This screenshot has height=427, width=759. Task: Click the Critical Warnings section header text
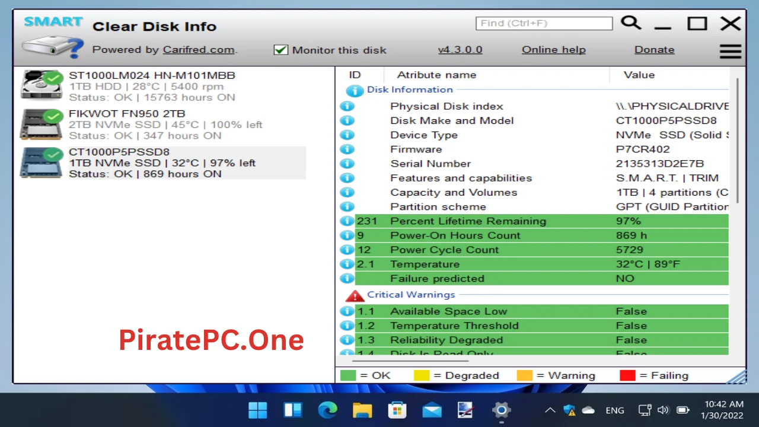(x=411, y=295)
